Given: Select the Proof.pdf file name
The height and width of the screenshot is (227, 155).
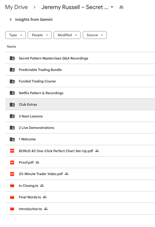Looking at the screenshot, I should pos(26,162).
